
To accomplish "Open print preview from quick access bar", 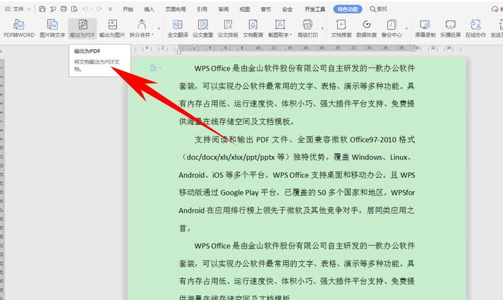I will coord(74,9).
